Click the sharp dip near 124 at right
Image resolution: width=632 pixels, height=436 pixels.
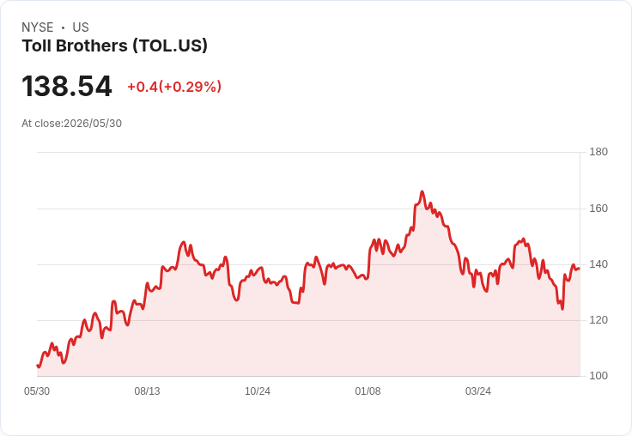[562, 309]
